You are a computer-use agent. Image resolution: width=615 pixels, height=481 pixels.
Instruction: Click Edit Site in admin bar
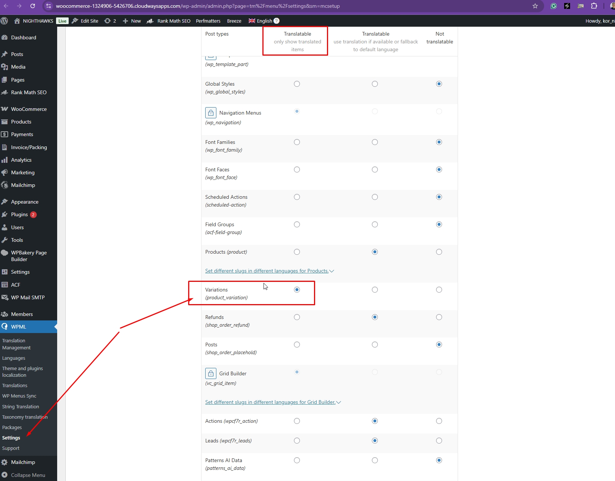pyautogui.click(x=85, y=21)
